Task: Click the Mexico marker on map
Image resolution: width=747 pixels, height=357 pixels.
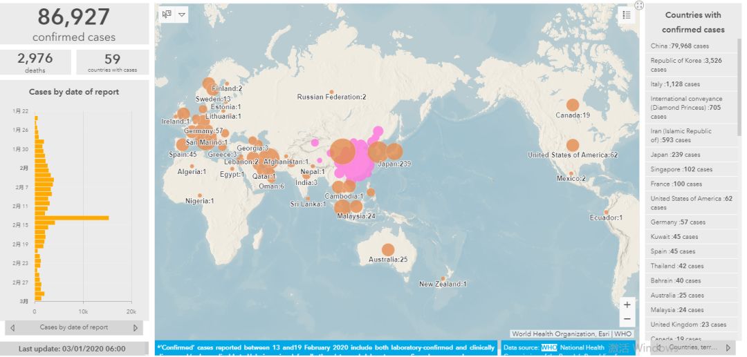Action: click(x=571, y=173)
